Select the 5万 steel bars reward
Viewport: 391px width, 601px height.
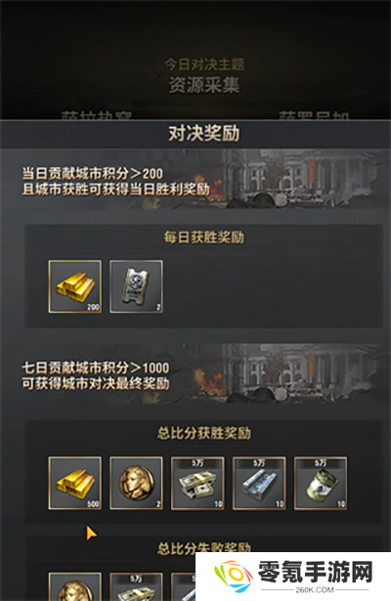click(259, 483)
